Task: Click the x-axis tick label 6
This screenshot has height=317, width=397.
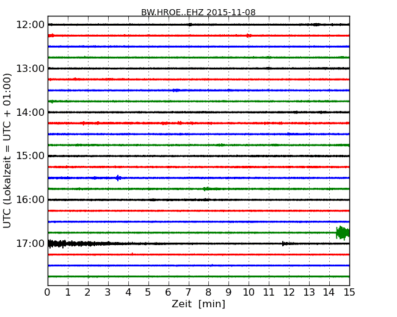Action: click(169, 293)
